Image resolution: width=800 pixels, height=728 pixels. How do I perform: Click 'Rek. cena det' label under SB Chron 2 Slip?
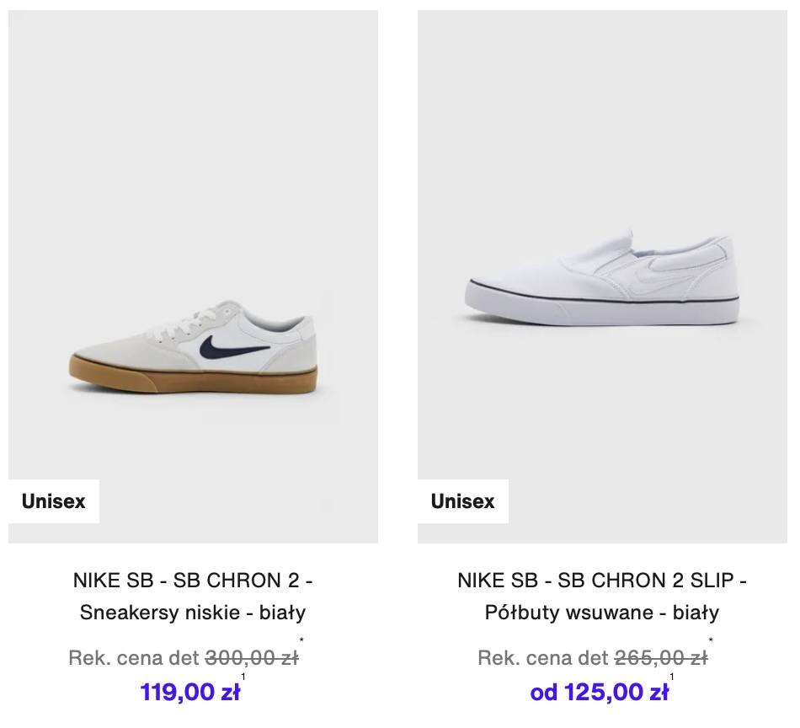pyautogui.click(x=543, y=657)
